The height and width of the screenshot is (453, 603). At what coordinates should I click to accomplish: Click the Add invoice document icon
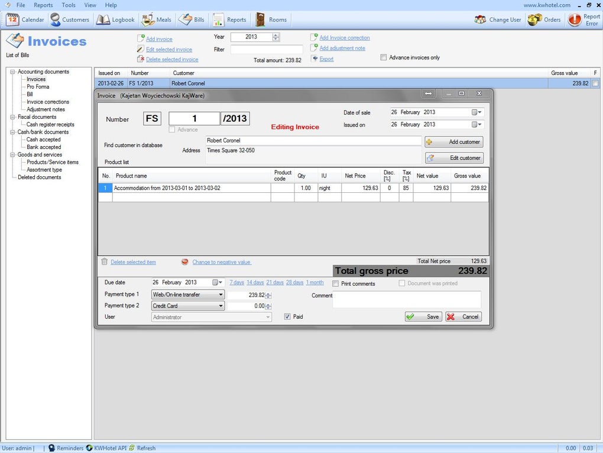click(x=141, y=38)
